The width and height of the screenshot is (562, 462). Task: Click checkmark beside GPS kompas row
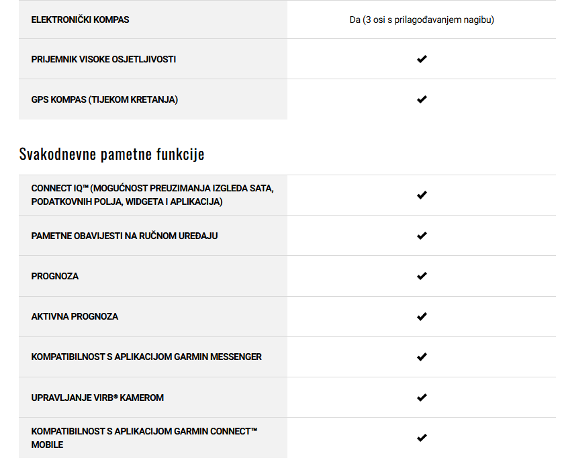(422, 99)
